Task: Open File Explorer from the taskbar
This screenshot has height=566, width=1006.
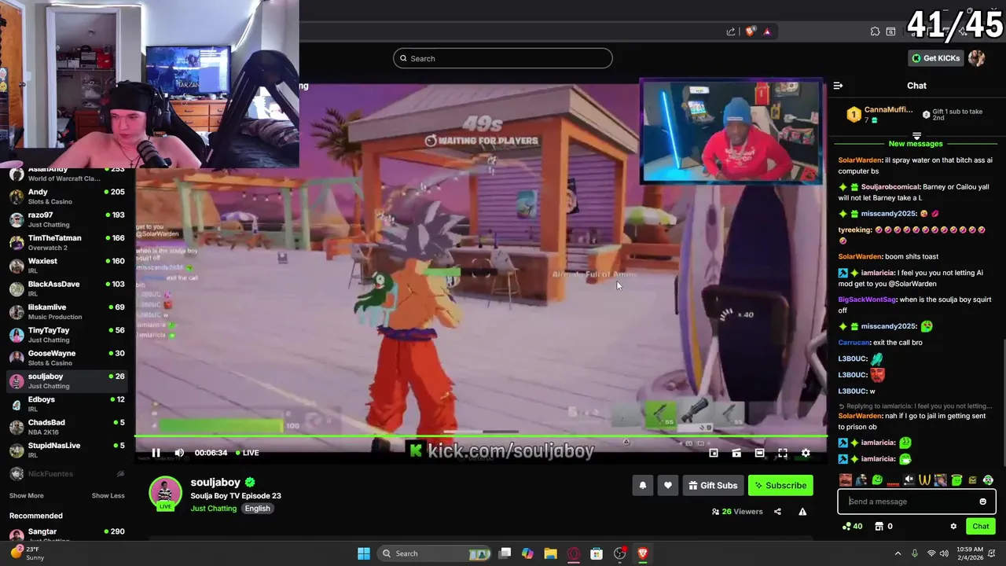Action: (x=550, y=553)
